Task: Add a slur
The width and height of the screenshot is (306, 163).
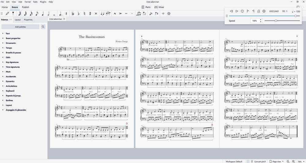Action: coord(108,14)
